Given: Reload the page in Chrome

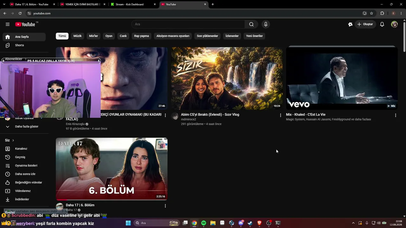Looking at the screenshot, I should [20, 13].
